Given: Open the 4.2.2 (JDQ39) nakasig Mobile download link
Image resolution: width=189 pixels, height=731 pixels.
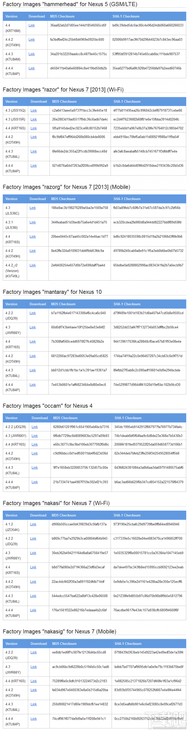Looking at the screenshot, I should (34, 652).
